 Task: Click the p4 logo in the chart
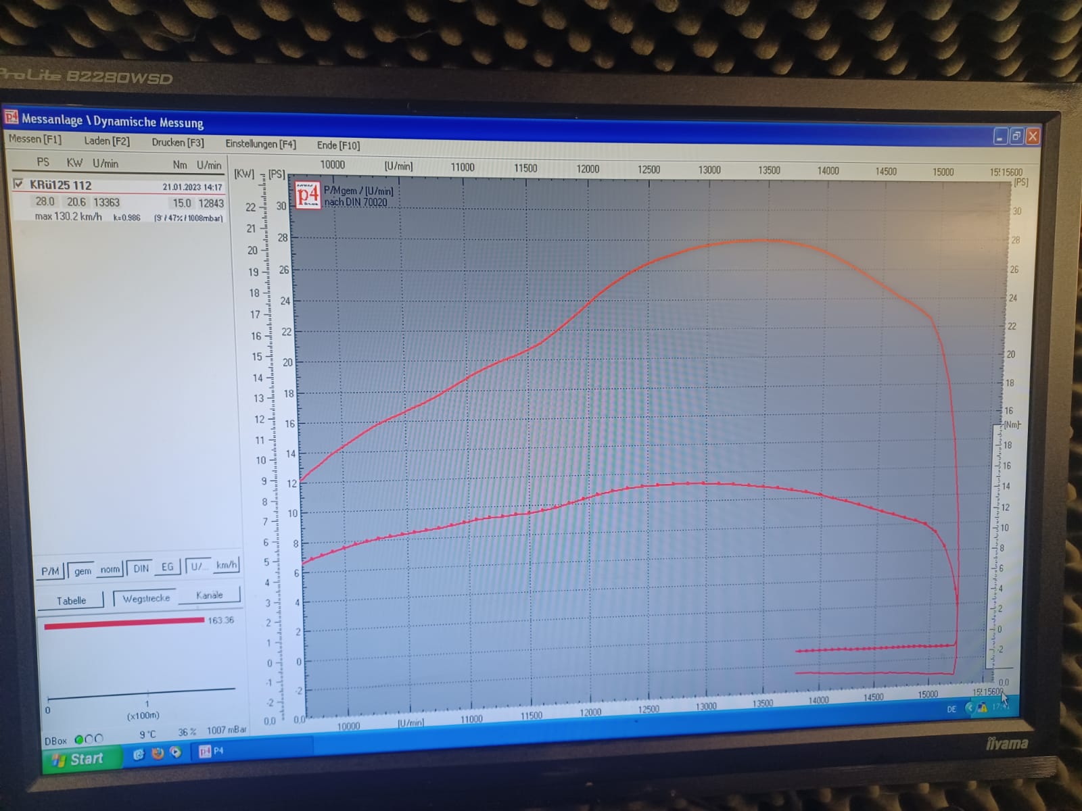pos(308,195)
